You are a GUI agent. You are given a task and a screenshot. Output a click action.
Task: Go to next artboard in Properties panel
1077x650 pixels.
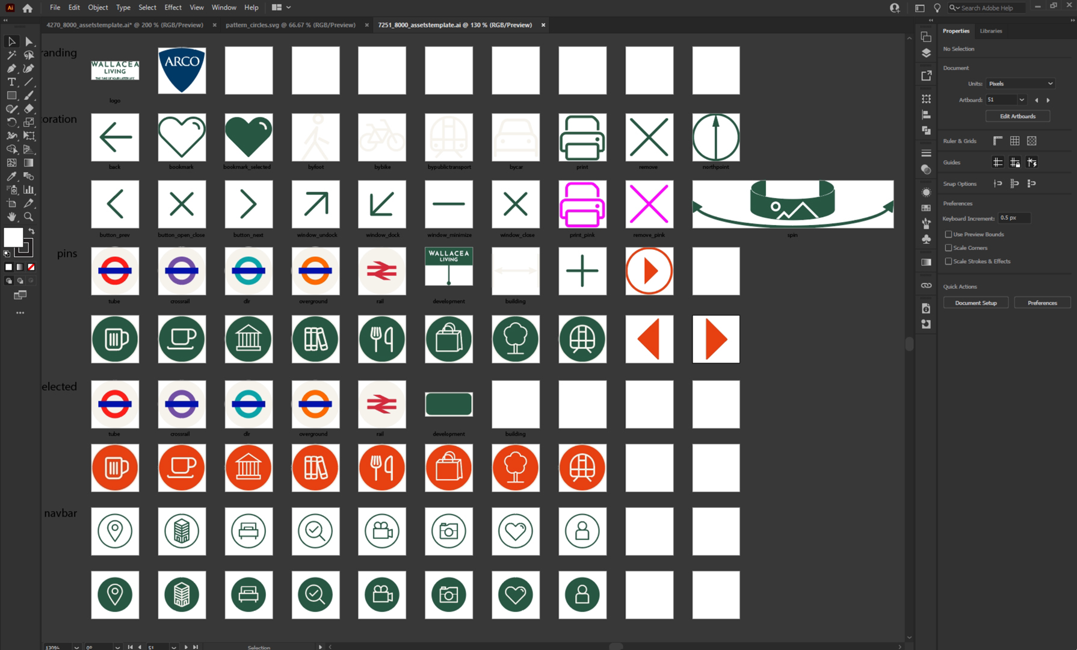pyautogui.click(x=1048, y=100)
